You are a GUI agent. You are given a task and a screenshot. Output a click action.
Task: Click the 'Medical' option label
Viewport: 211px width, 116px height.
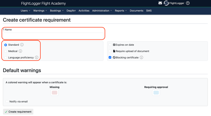13,51
